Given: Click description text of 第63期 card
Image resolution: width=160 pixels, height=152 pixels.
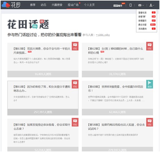Looking at the screenshot, I should pyautogui.click(x=42, y=61).
